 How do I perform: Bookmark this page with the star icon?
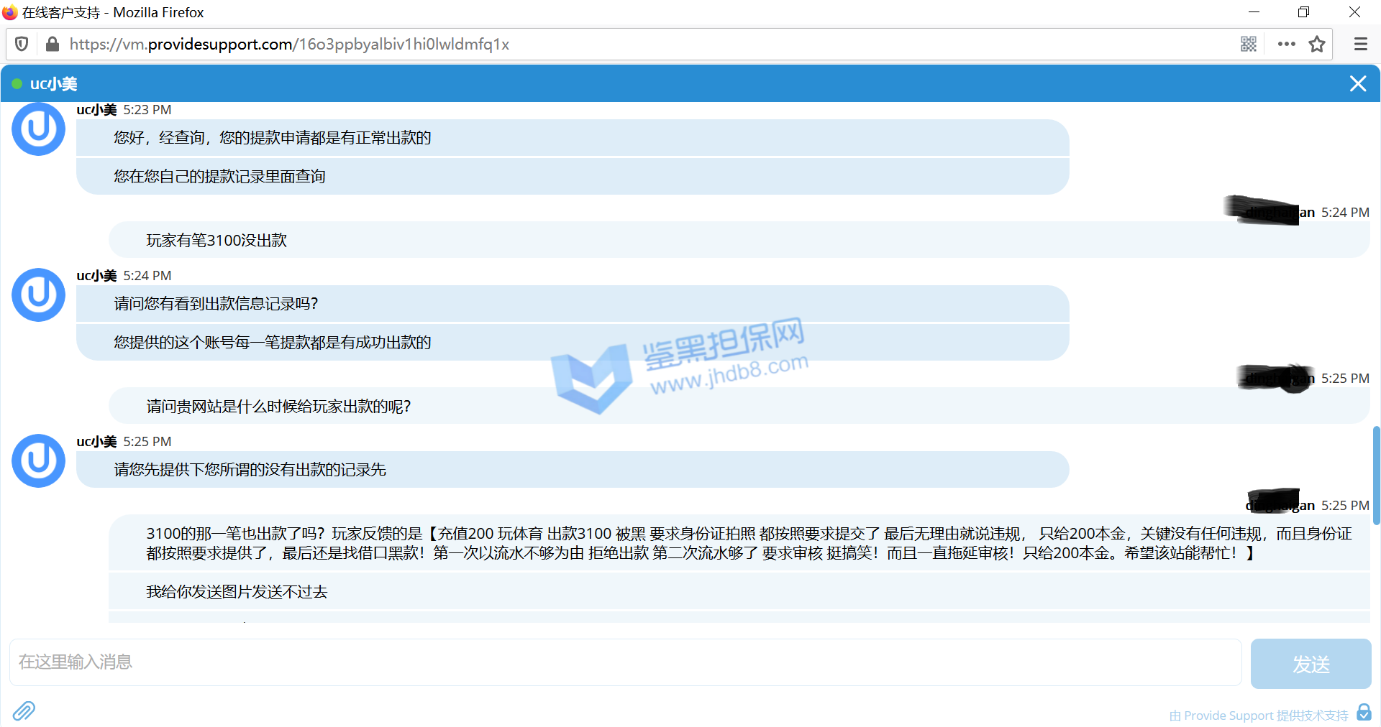(1317, 45)
